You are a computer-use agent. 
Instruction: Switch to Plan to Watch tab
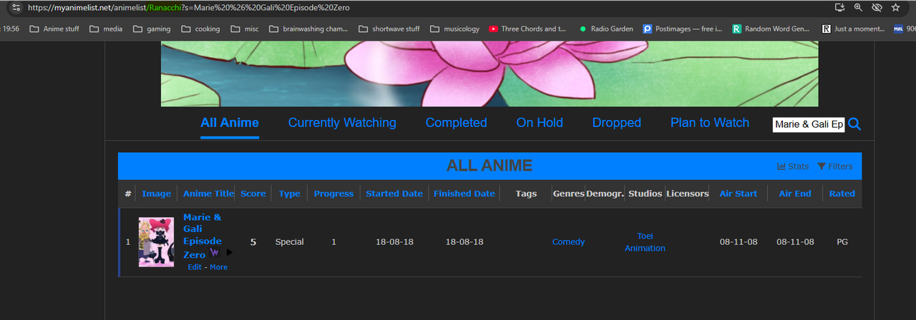pos(710,123)
